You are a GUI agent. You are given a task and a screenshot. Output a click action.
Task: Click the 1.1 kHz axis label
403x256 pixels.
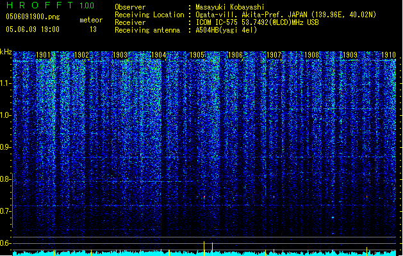[x=6, y=84]
